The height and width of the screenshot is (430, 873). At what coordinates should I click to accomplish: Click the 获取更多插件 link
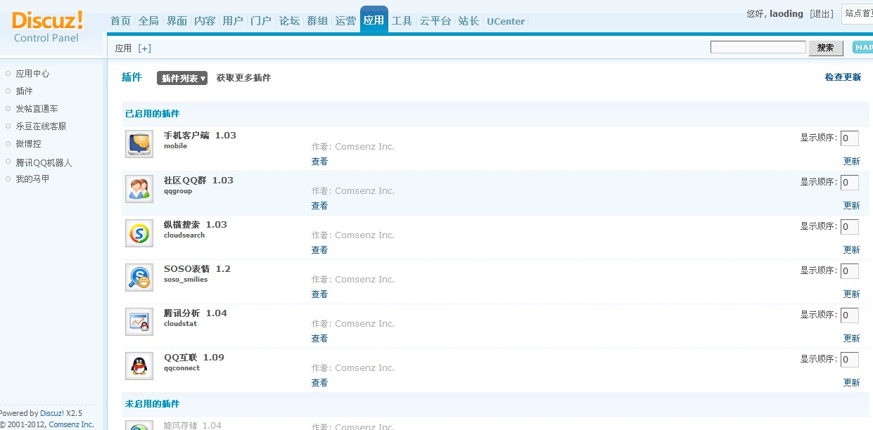(243, 78)
